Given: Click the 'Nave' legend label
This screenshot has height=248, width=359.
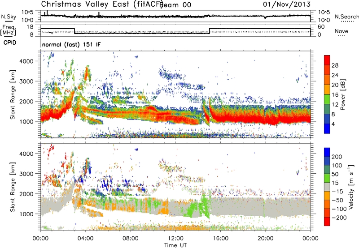Looking at the screenshot, I should 341,31.
